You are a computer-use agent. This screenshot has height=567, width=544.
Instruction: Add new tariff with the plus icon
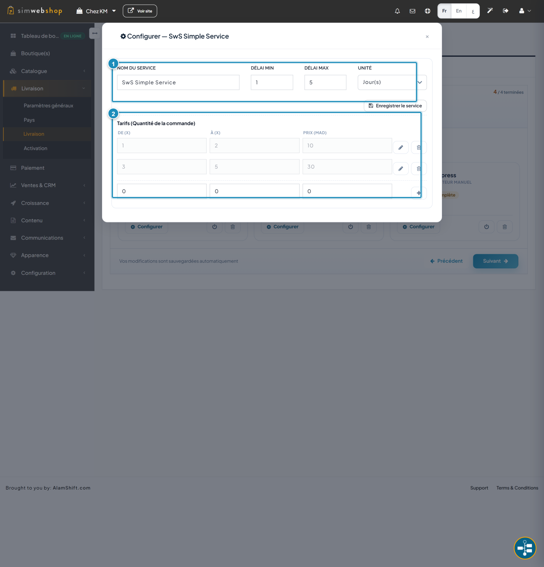click(x=419, y=193)
